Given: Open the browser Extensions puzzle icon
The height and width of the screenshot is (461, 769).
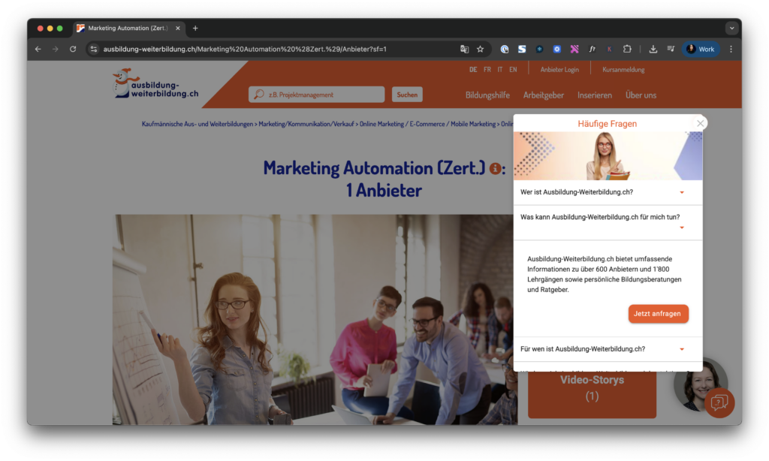Looking at the screenshot, I should click(627, 48).
